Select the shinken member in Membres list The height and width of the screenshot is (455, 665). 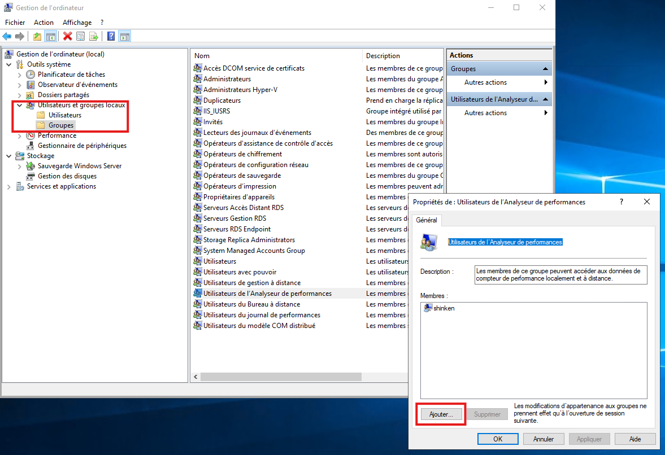click(x=444, y=308)
